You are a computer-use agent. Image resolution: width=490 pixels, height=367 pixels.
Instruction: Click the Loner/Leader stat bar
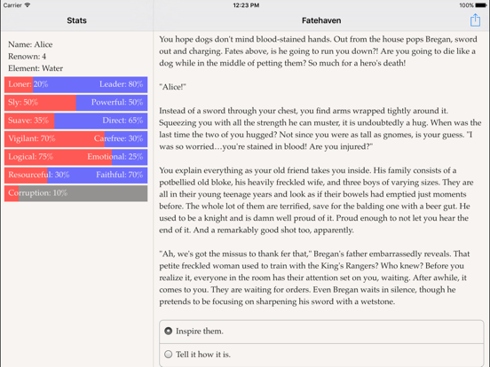click(x=76, y=84)
